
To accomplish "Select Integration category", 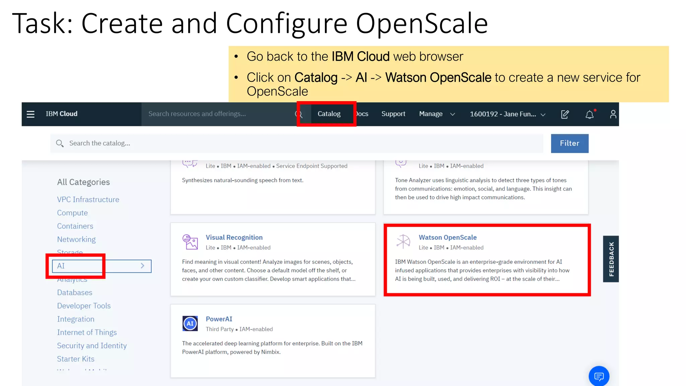I will tap(76, 319).
